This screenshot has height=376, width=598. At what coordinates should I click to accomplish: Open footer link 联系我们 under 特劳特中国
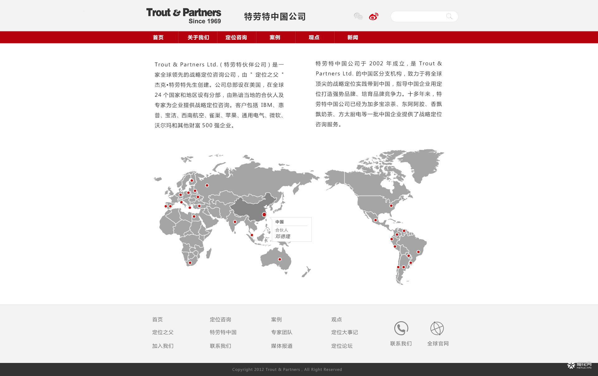(221, 346)
